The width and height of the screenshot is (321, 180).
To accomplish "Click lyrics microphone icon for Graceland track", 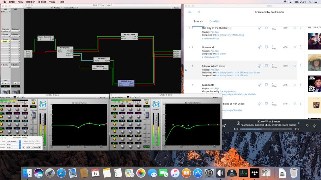I will pyautogui.click(x=259, y=47).
